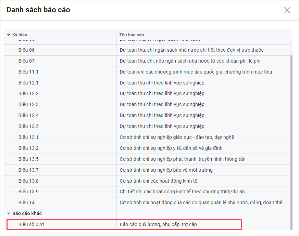Select Biểu 06 row
This screenshot has height=236, width=299.
coord(26,50)
